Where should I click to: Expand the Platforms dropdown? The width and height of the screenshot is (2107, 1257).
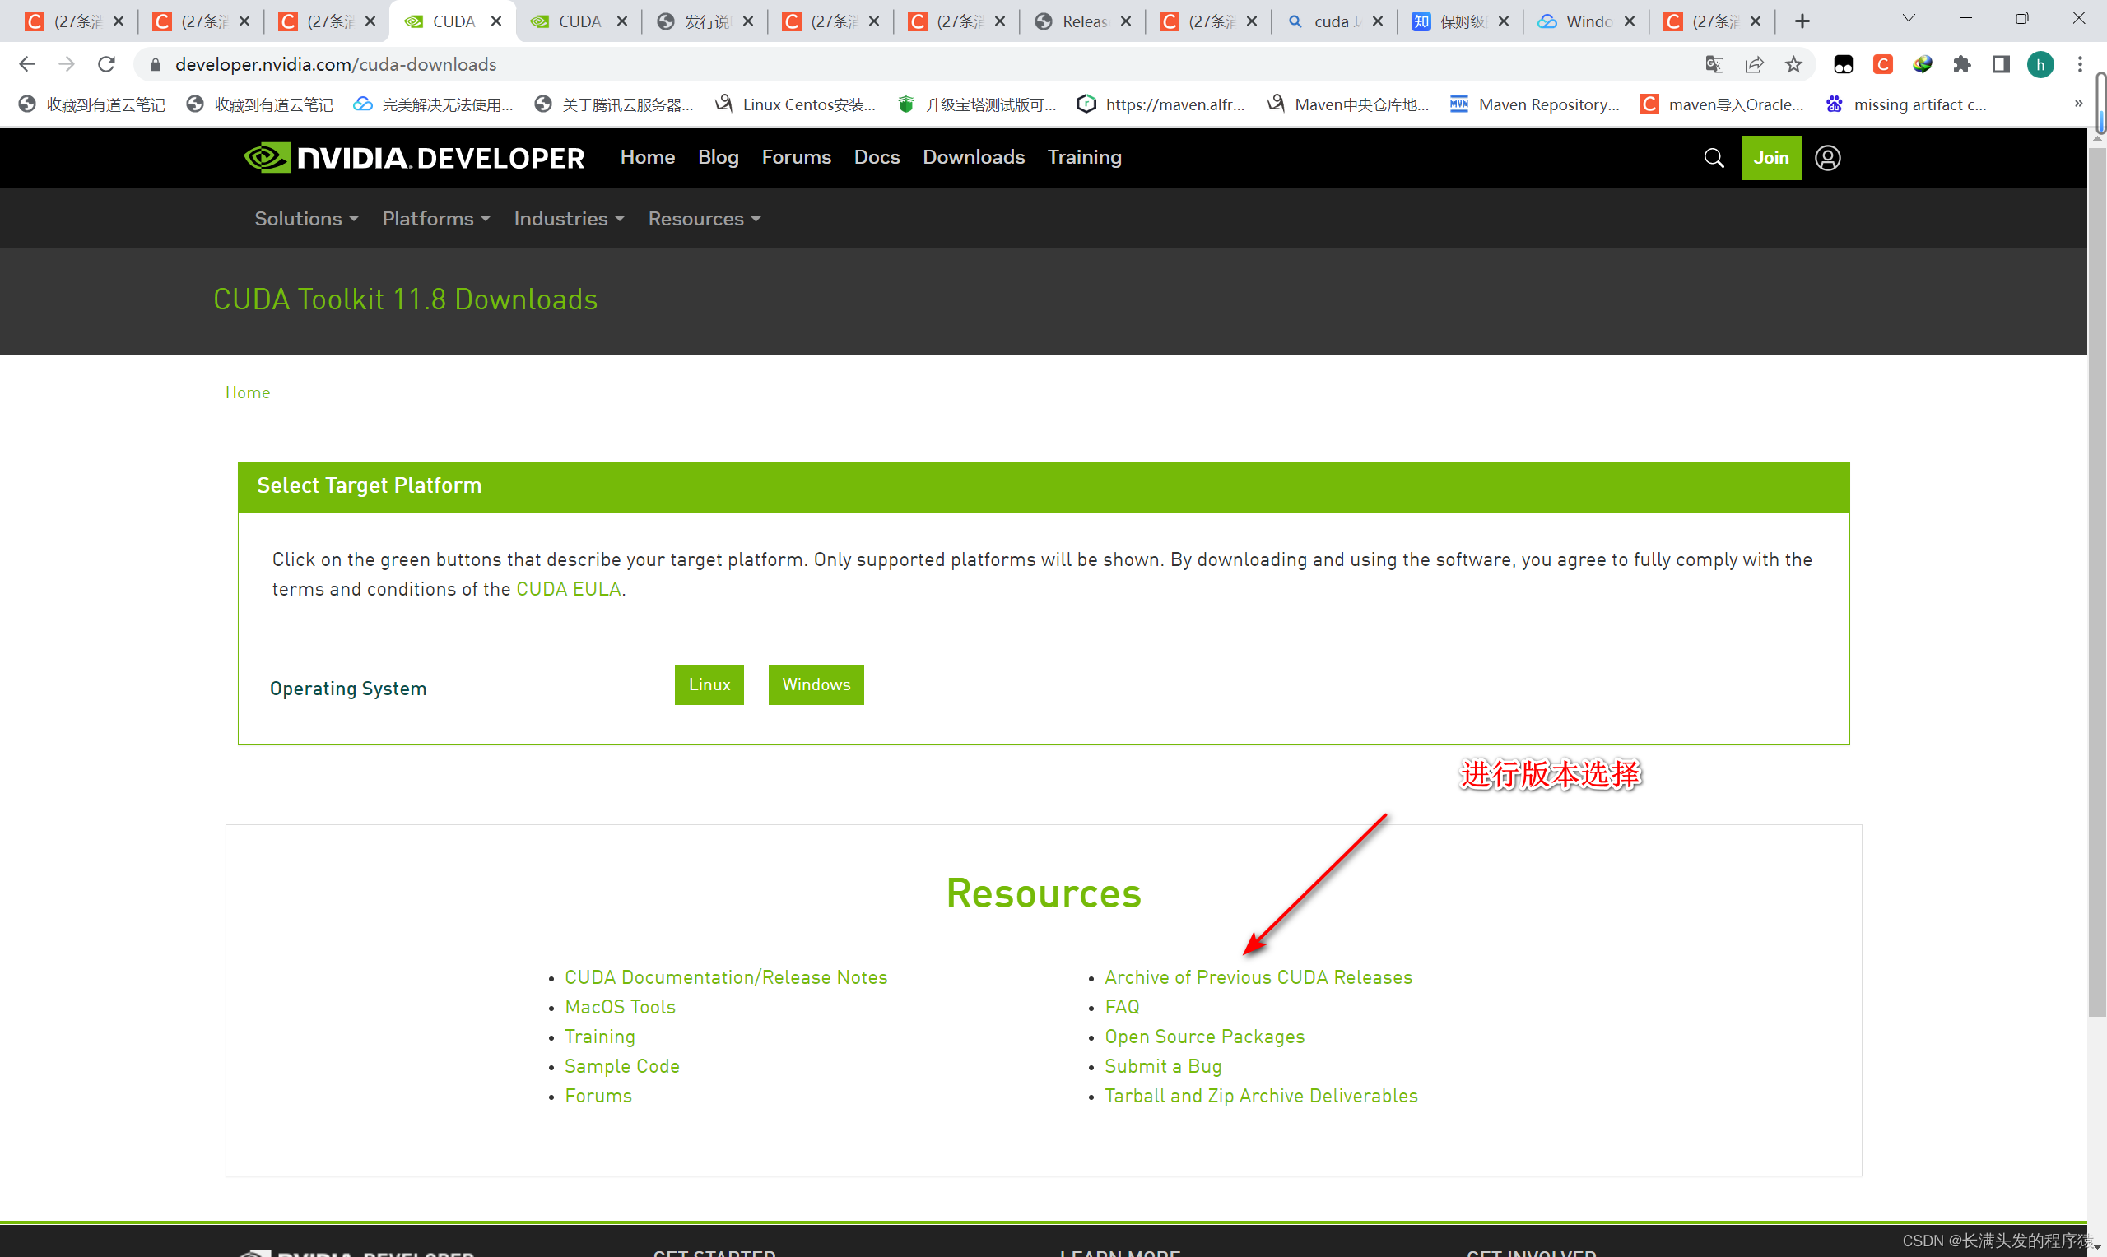pos(436,219)
